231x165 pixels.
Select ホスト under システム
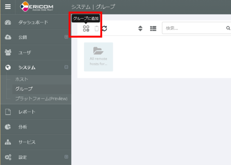[21, 79]
